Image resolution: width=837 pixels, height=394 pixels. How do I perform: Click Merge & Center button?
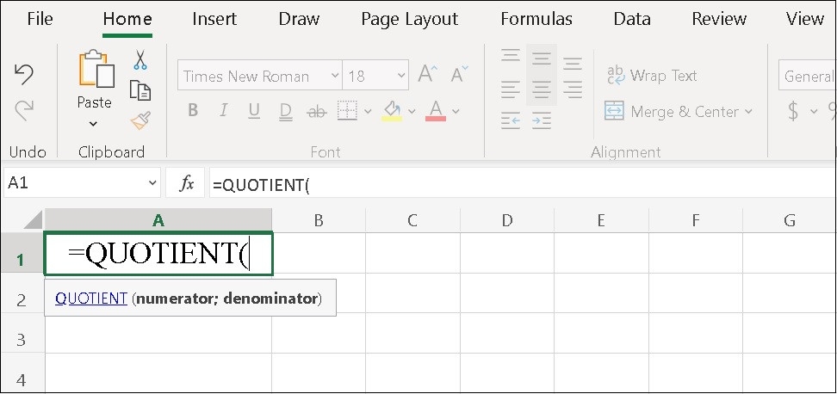click(672, 112)
